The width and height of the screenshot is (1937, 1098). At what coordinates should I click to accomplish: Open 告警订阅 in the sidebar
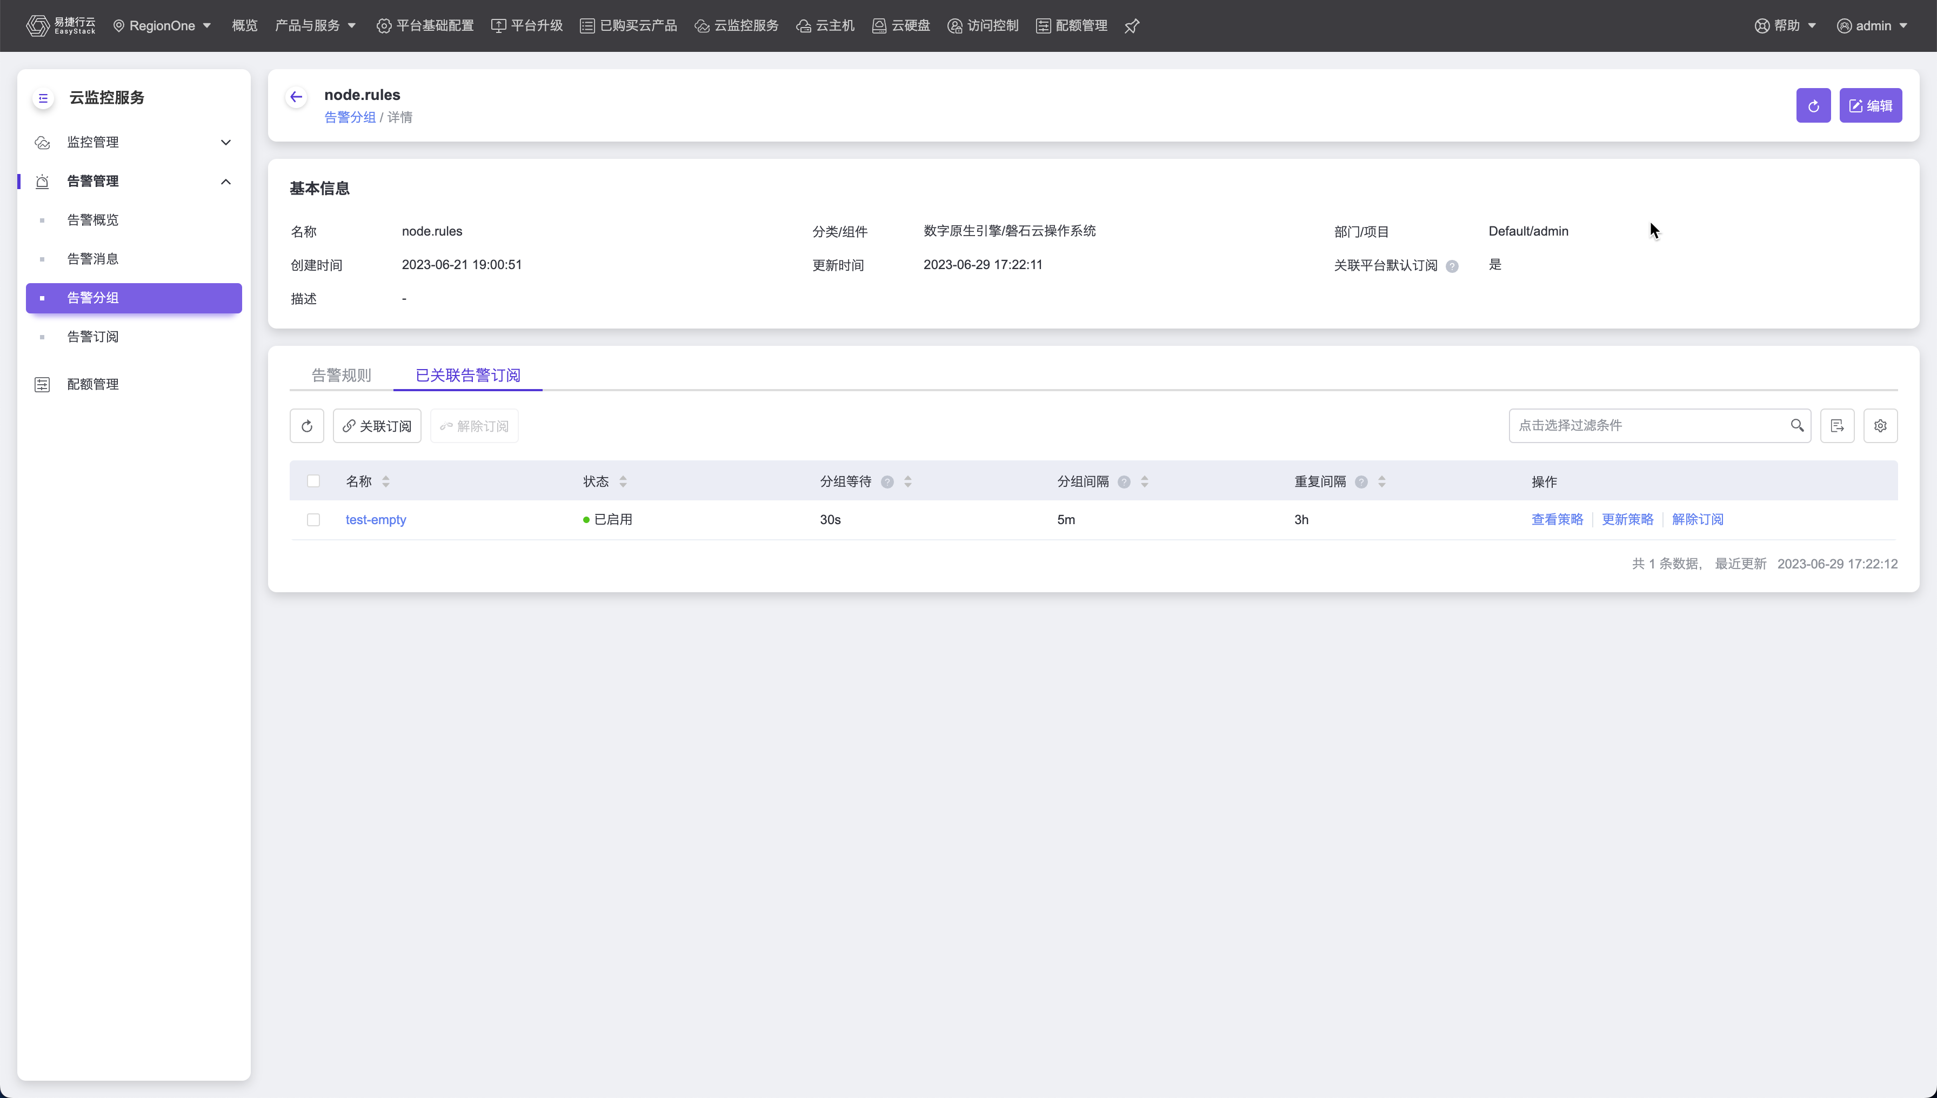(93, 337)
